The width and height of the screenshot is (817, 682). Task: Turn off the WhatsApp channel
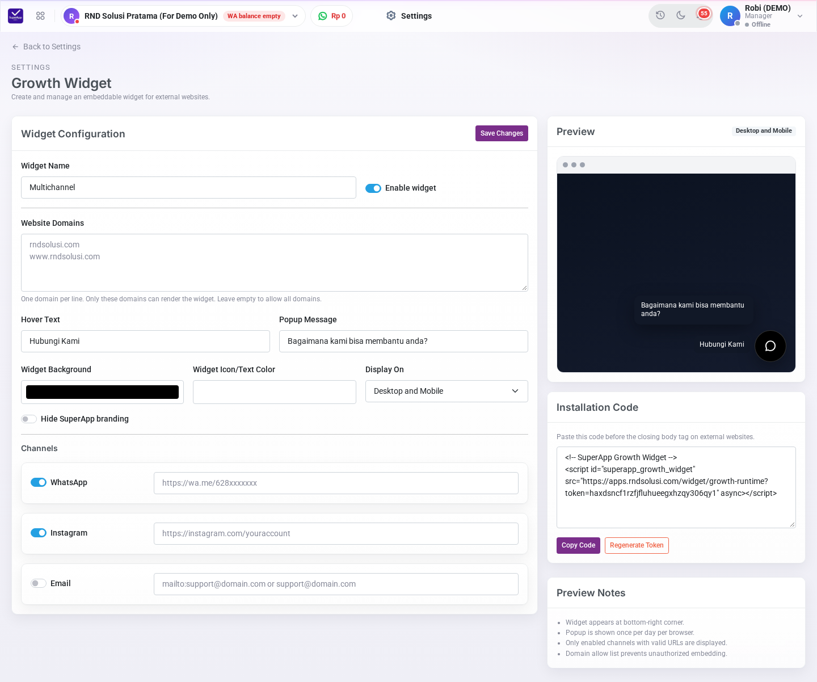39,482
